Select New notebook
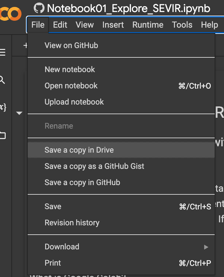The image size is (224, 277). pyautogui.click(x=121, y=69)
